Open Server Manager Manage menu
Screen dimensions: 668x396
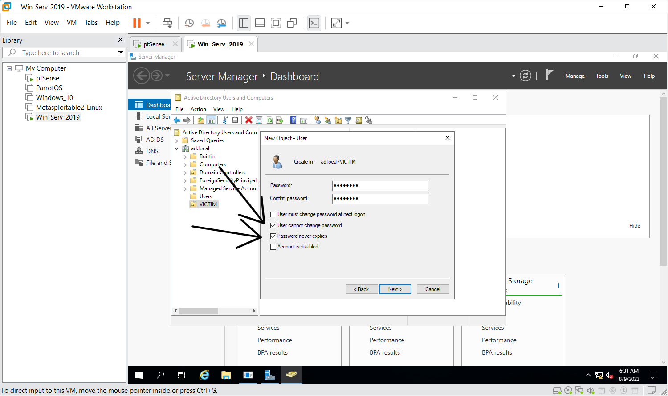click(575, 76)
